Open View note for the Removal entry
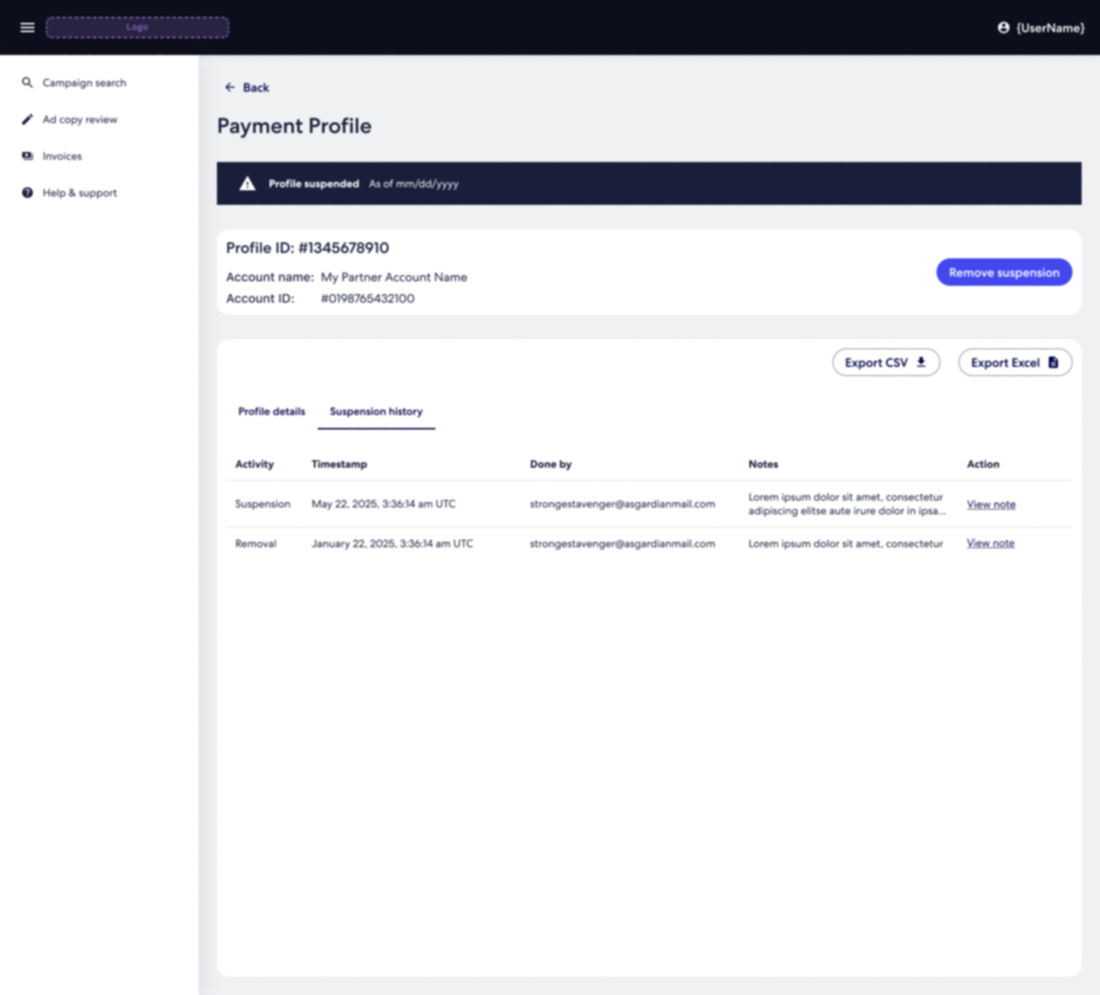Viewport: 1100px width, 995px height. point(990,543)
